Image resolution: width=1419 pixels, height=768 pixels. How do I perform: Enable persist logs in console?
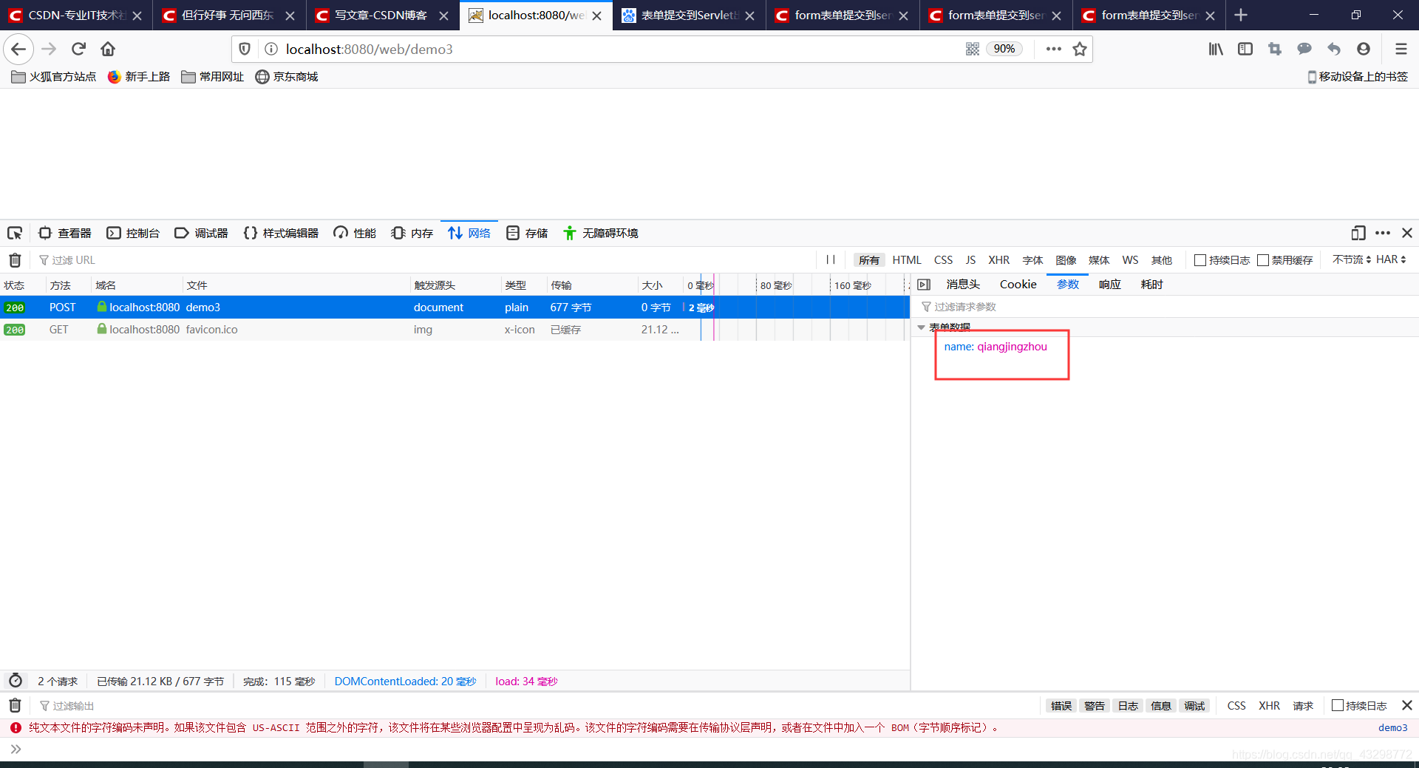(1338, 705)
